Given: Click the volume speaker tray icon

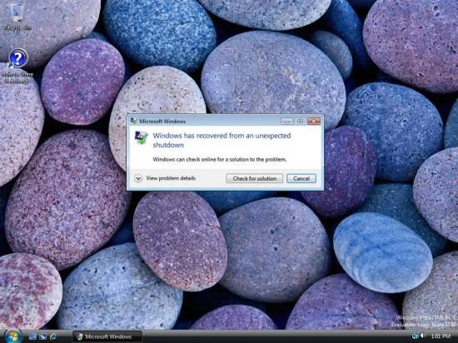Looking at the screenshot, I should click(x=423, y=336).
